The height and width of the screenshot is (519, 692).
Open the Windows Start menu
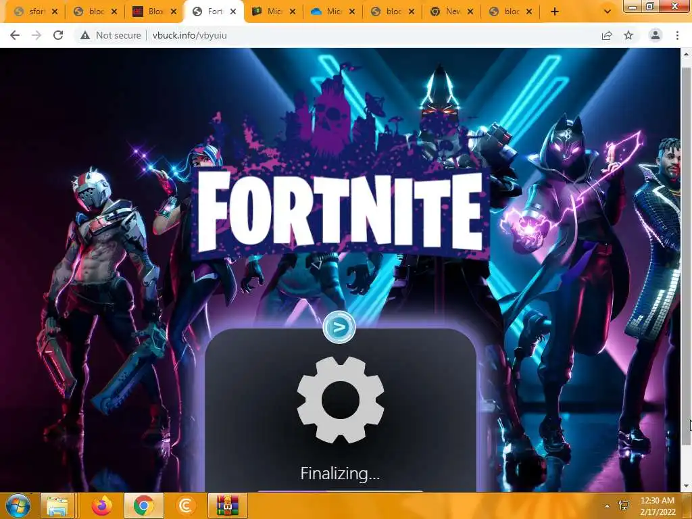coord(18,505)
